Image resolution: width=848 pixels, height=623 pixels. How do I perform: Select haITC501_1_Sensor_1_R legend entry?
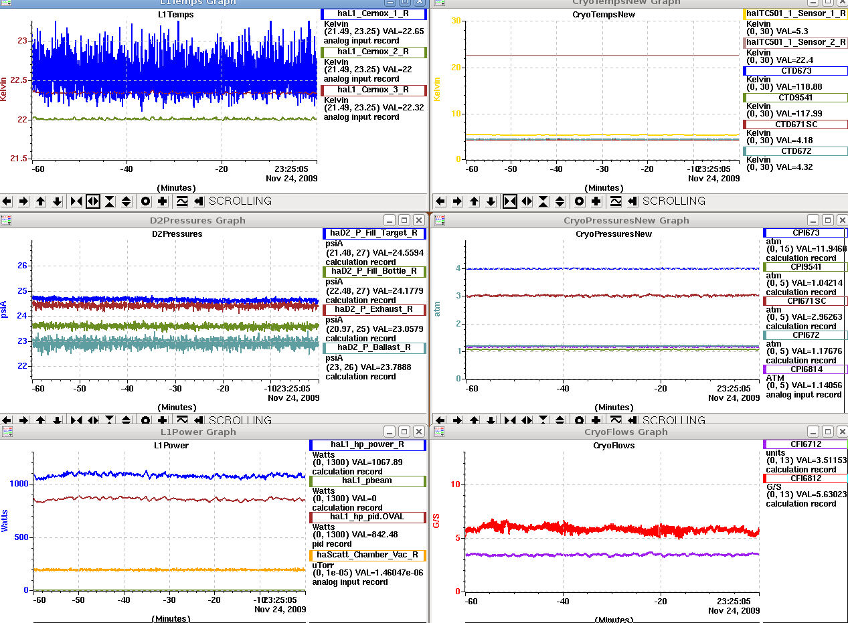795,13
